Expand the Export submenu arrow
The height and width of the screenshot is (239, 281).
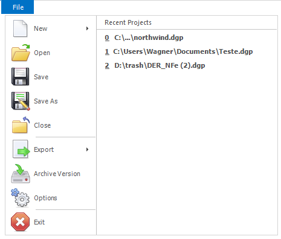point(87,149)
